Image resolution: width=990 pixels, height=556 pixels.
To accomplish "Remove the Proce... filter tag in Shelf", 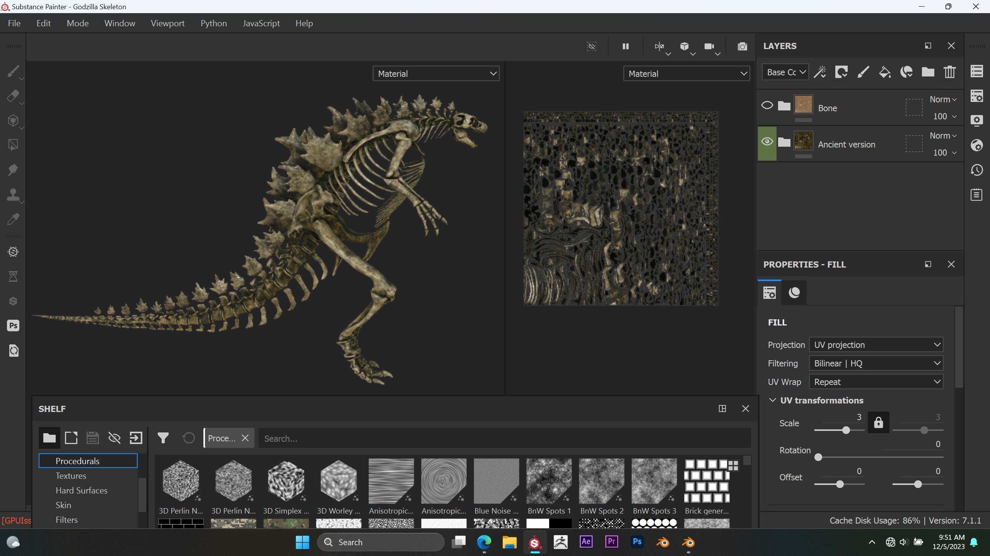I will point(245,438).
